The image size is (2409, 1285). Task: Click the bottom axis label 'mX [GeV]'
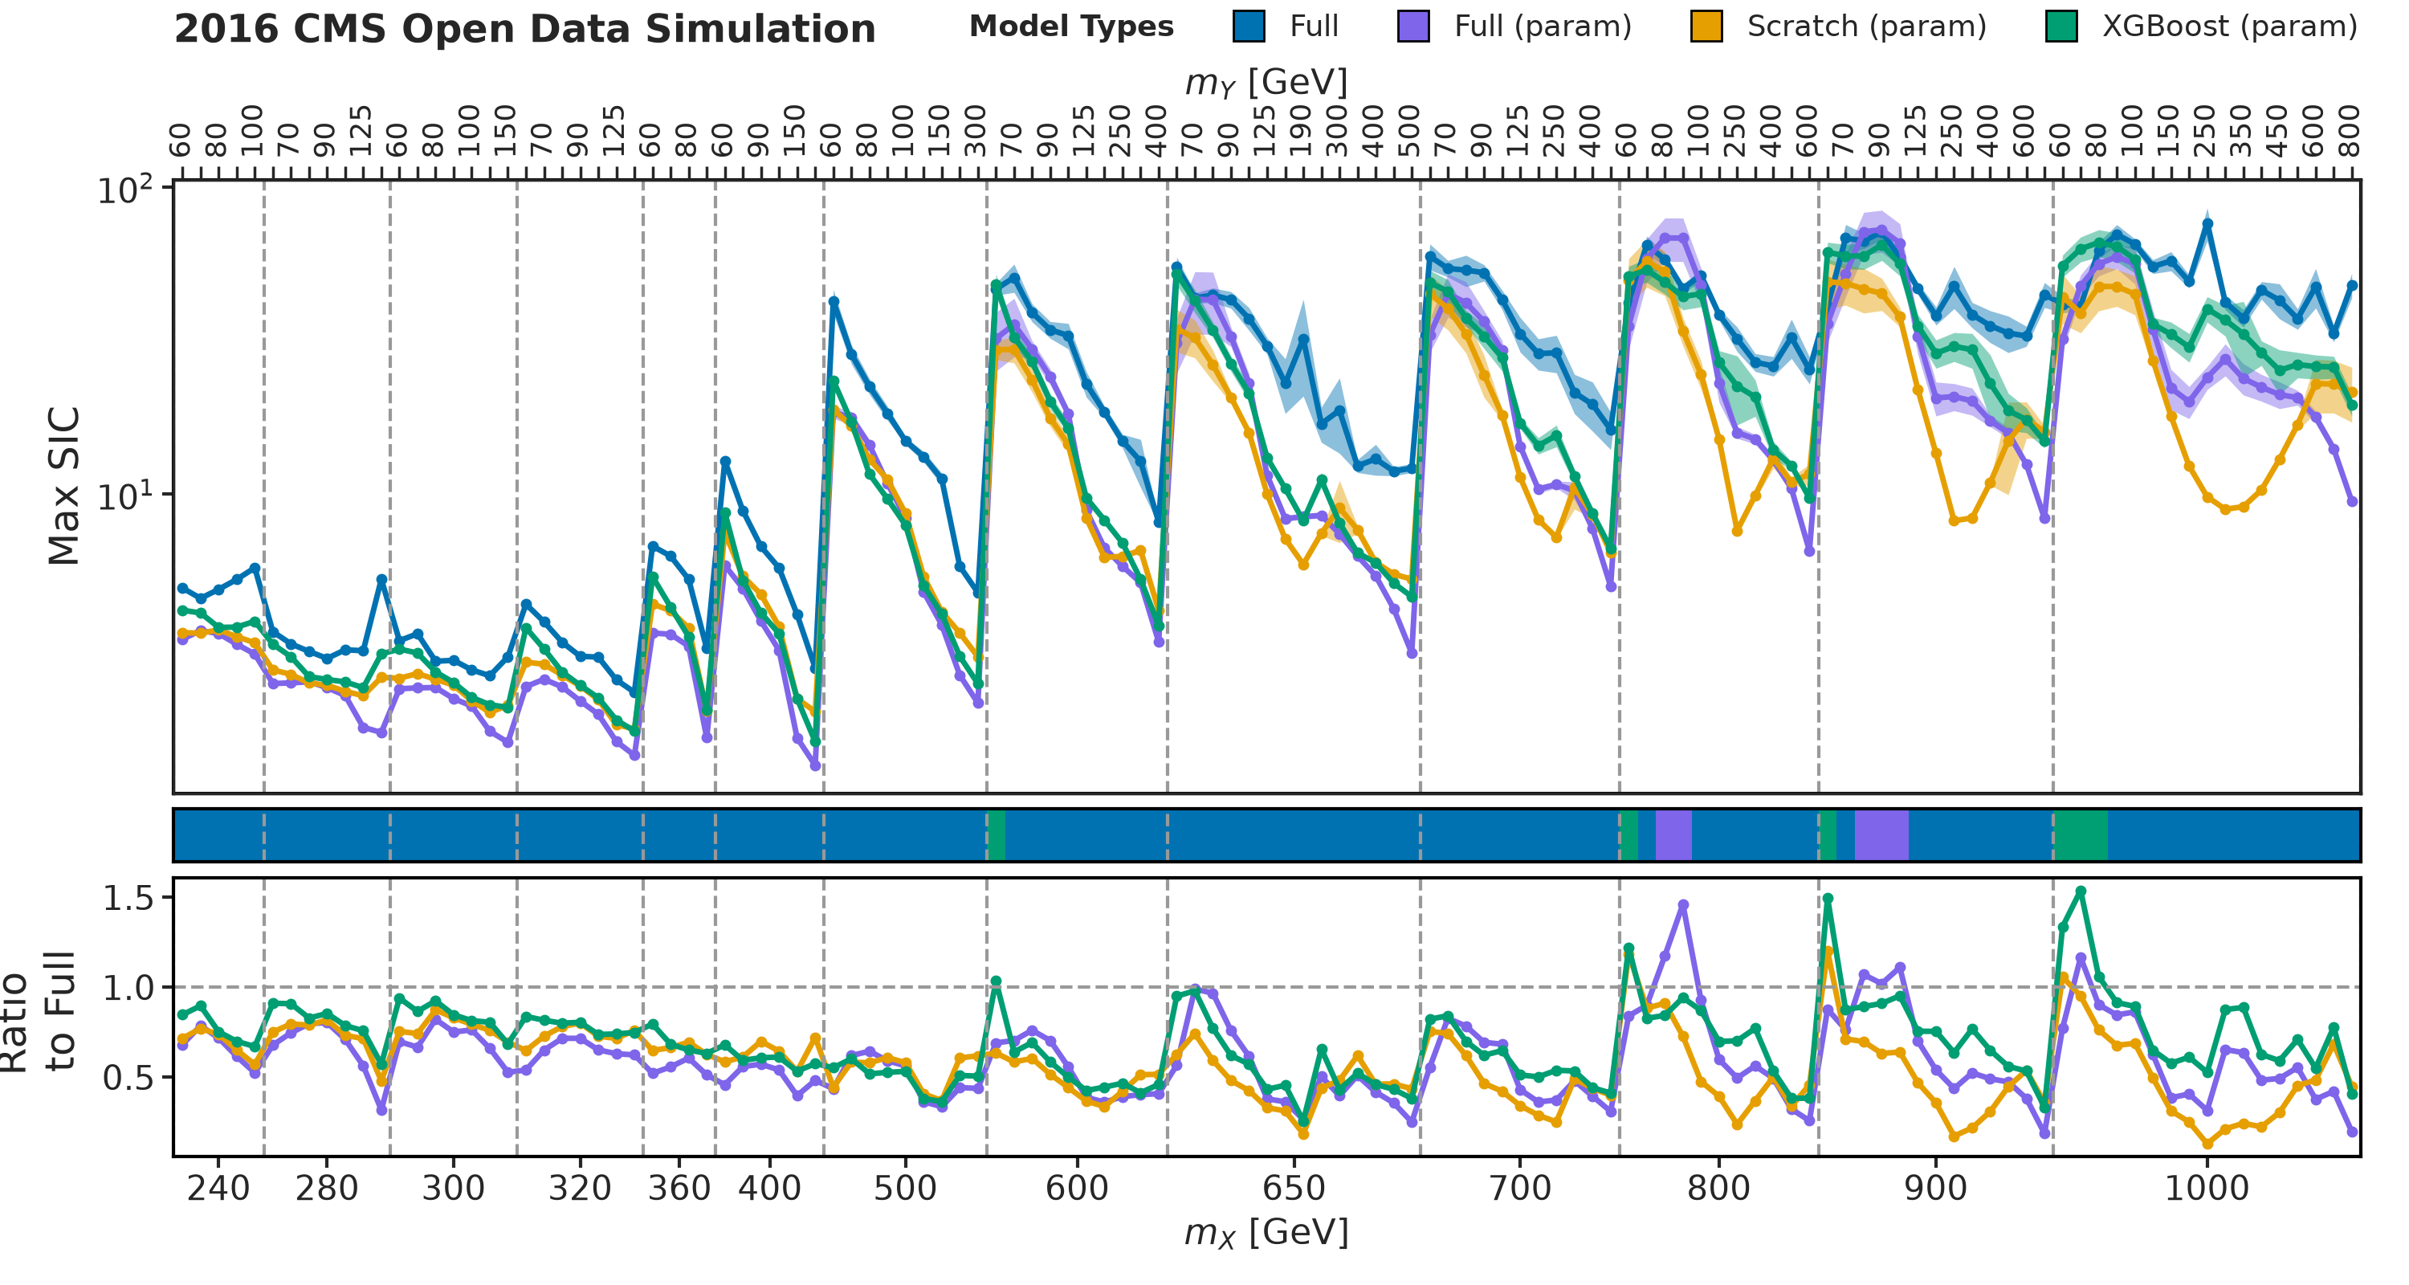point(1266,1232)
